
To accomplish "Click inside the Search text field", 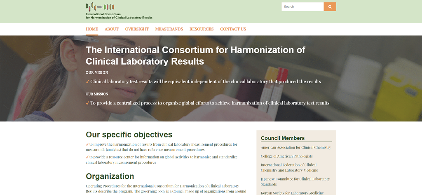I will click(x=302, y=7).
